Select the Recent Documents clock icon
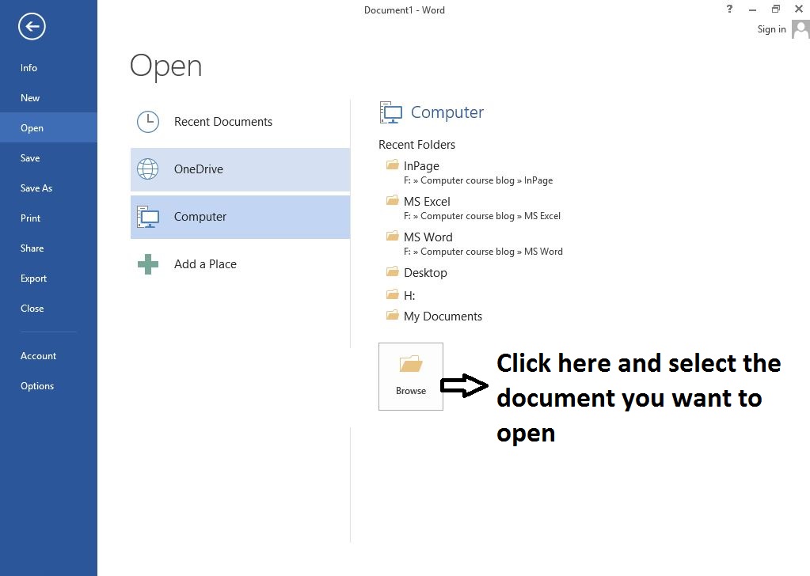The height and width of the screenshot is (576, 810). click(x=148, y=122)
